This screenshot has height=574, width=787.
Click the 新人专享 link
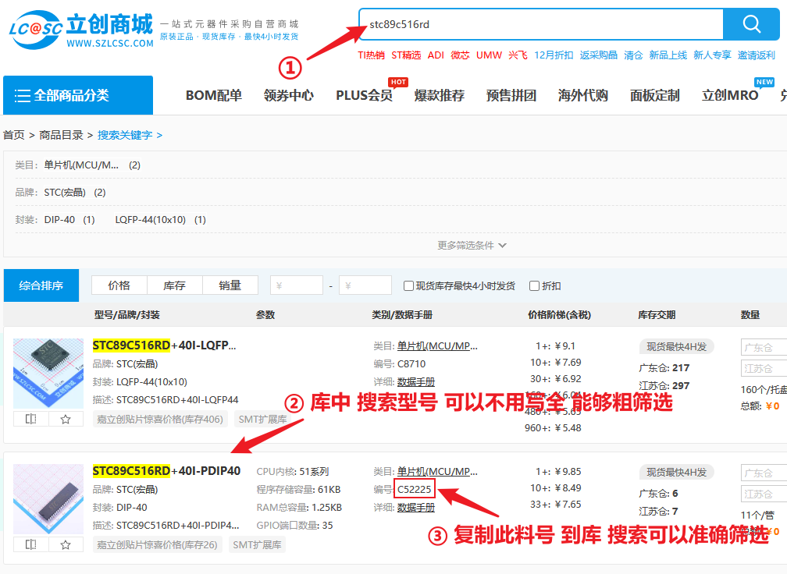[712, 55]
